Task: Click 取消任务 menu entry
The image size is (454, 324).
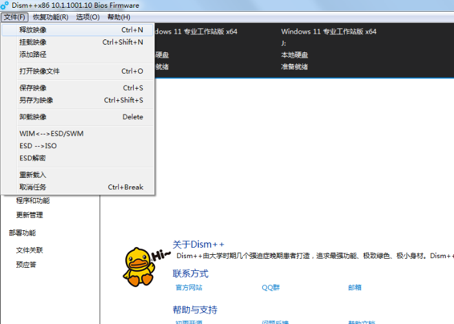Action: point(33,187)
